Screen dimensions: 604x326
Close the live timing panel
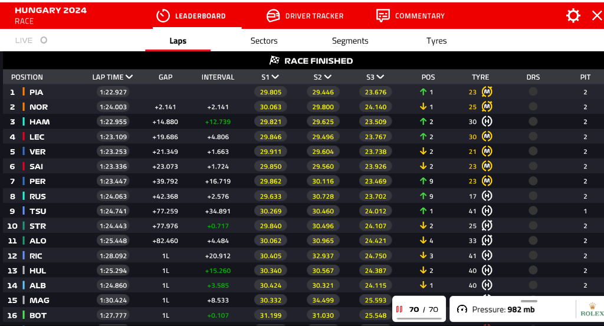coord(597,16)
